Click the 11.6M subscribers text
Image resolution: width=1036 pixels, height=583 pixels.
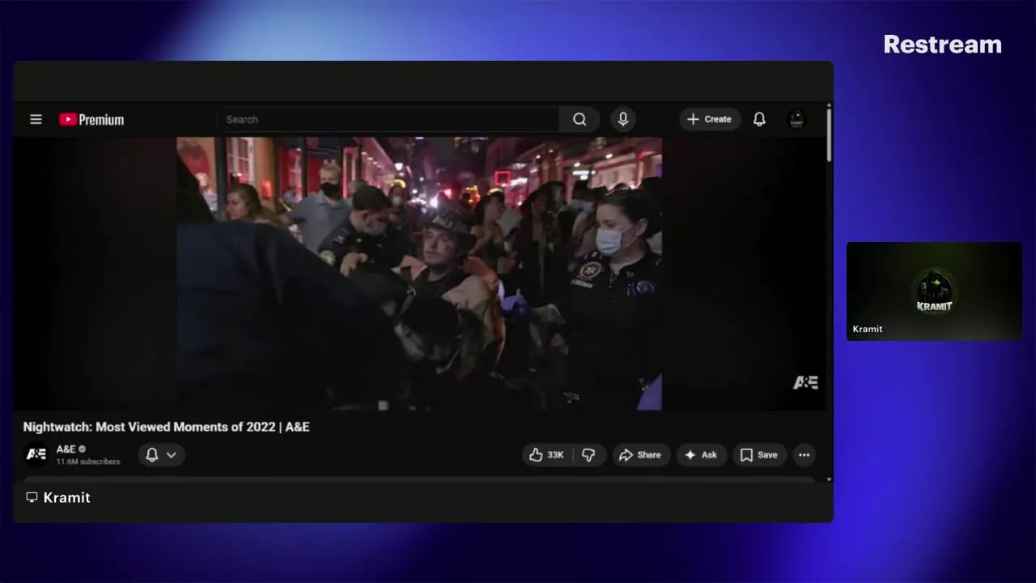pyautogui.click(x=88, y=462)
